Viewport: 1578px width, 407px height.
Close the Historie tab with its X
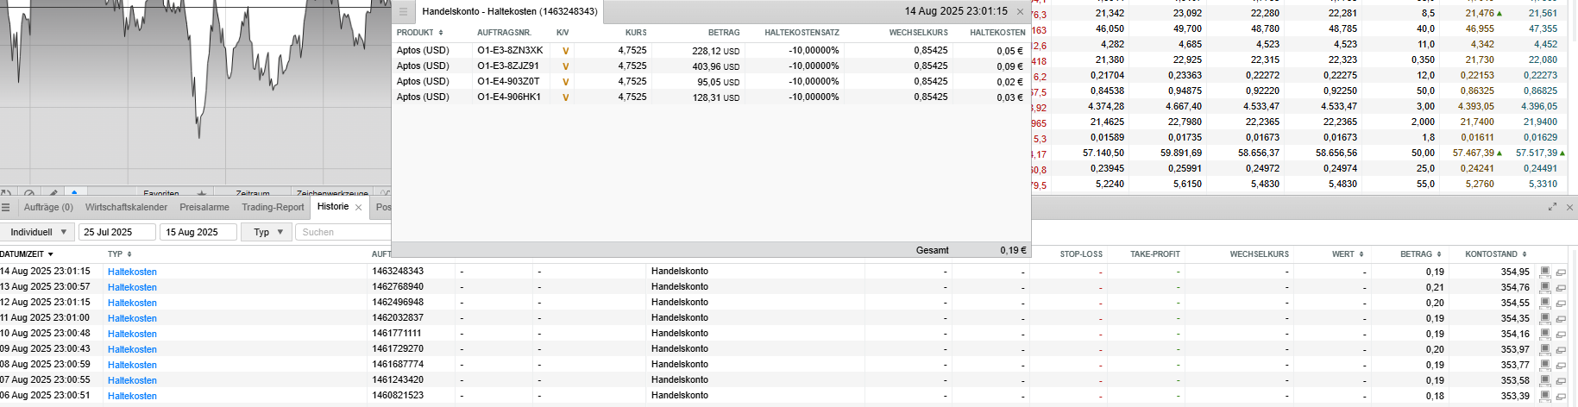359,208
